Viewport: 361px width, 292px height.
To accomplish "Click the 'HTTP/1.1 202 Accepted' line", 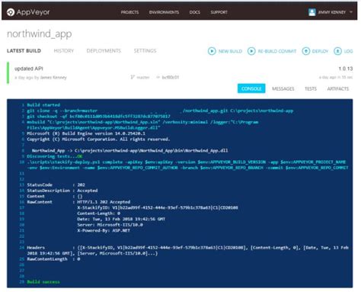I will click(104, 202).
